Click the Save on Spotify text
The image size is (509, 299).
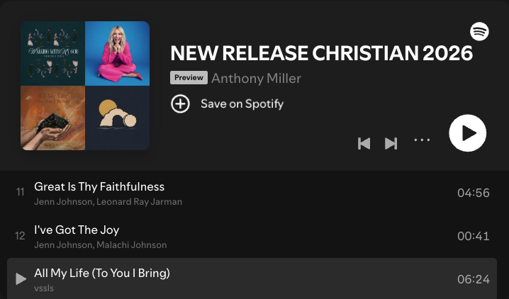point(242,103)
